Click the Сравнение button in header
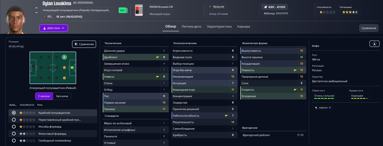This screenshot has width=383, height=146. click(369, 28)
